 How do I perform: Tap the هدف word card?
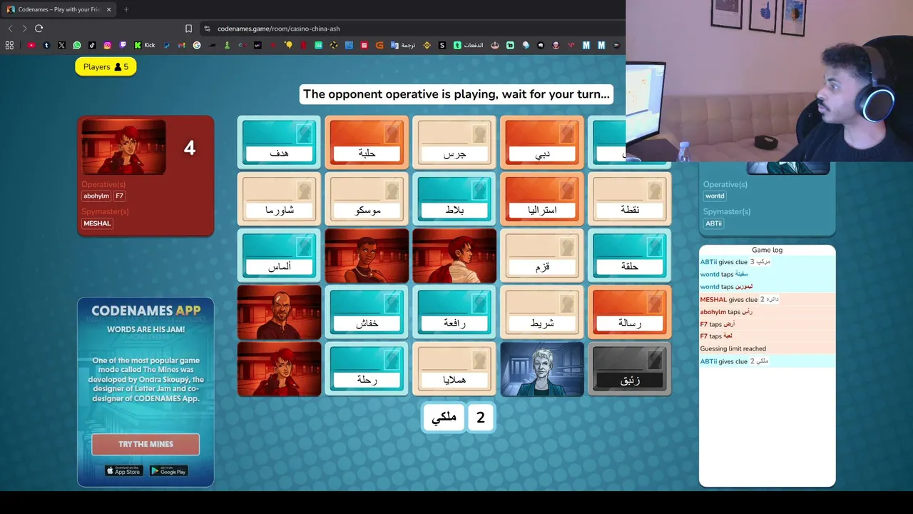pyautogui.click(x=279, y=142)
